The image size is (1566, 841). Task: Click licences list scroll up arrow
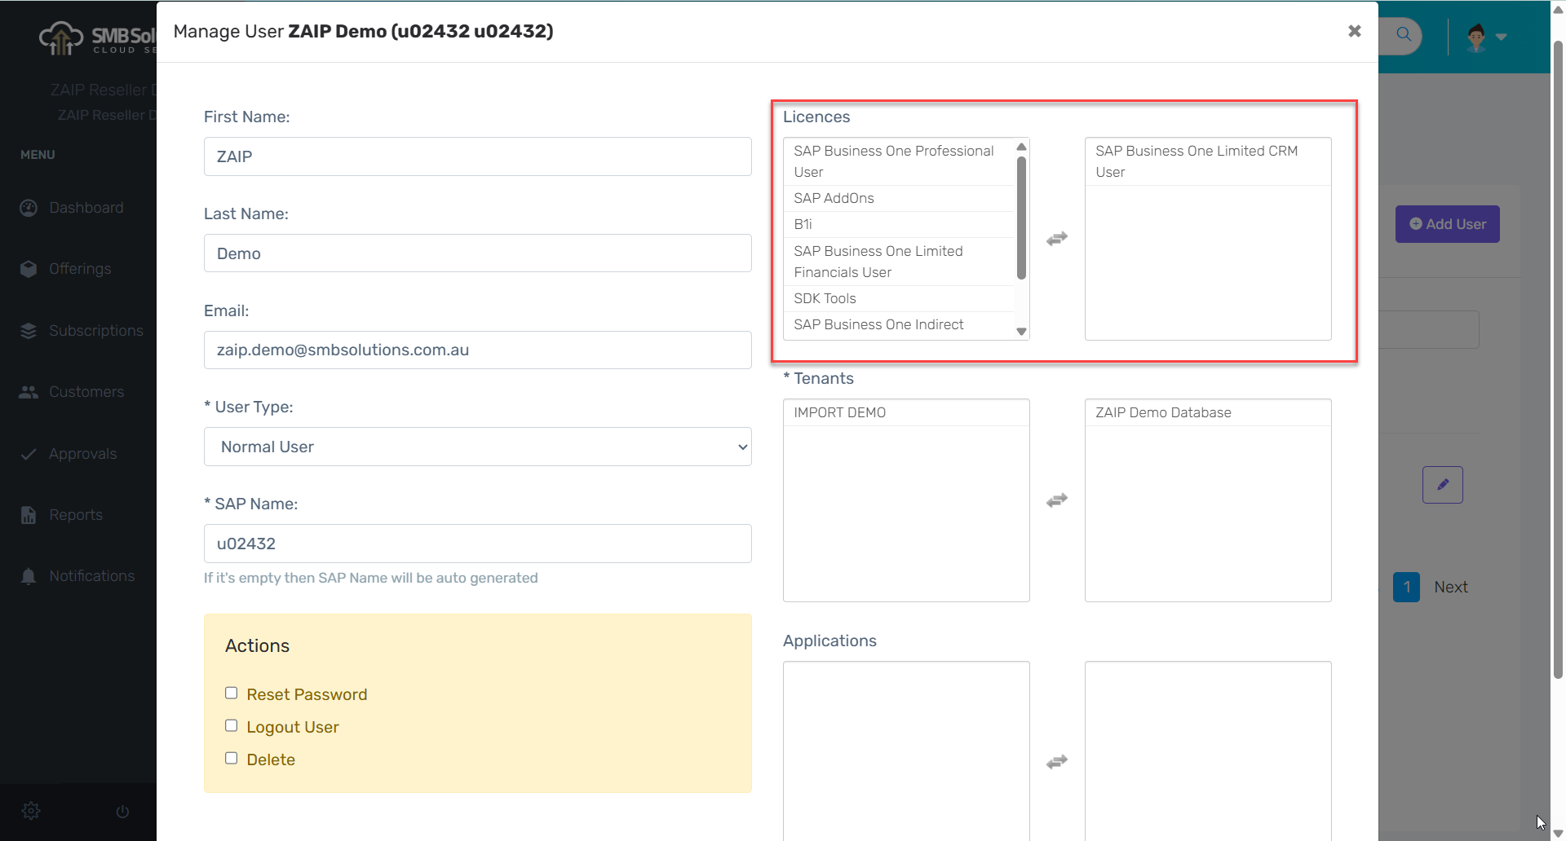pyautogui.click(x=1021, y=147)
